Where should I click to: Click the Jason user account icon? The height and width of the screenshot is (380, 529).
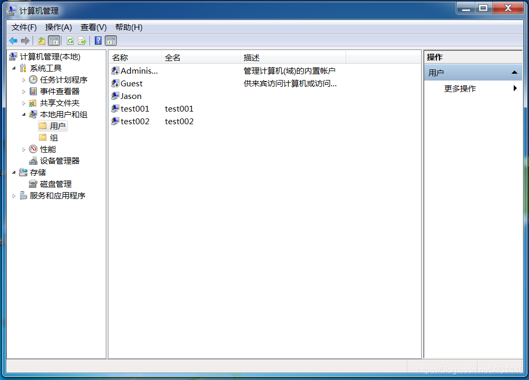(x=115, y=96)
